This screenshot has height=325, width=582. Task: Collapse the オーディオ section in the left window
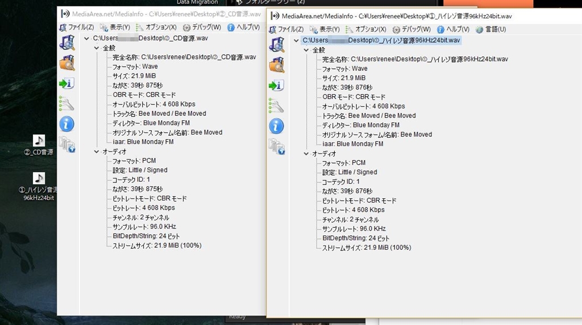point(96,151)
